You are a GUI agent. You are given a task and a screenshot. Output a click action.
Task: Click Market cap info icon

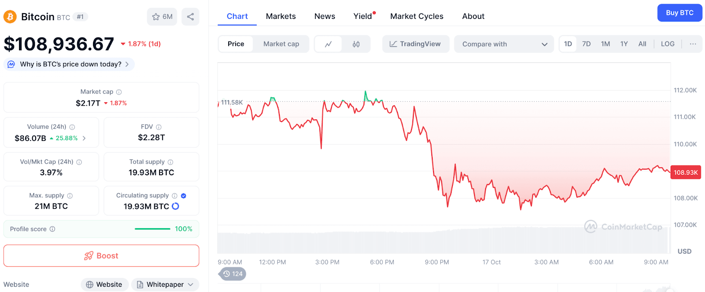pyautogui.click(x=119, y=92)
